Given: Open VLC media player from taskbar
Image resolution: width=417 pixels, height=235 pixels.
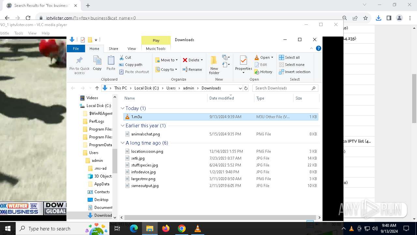Looking at the screenshot, I should point(197,228).
